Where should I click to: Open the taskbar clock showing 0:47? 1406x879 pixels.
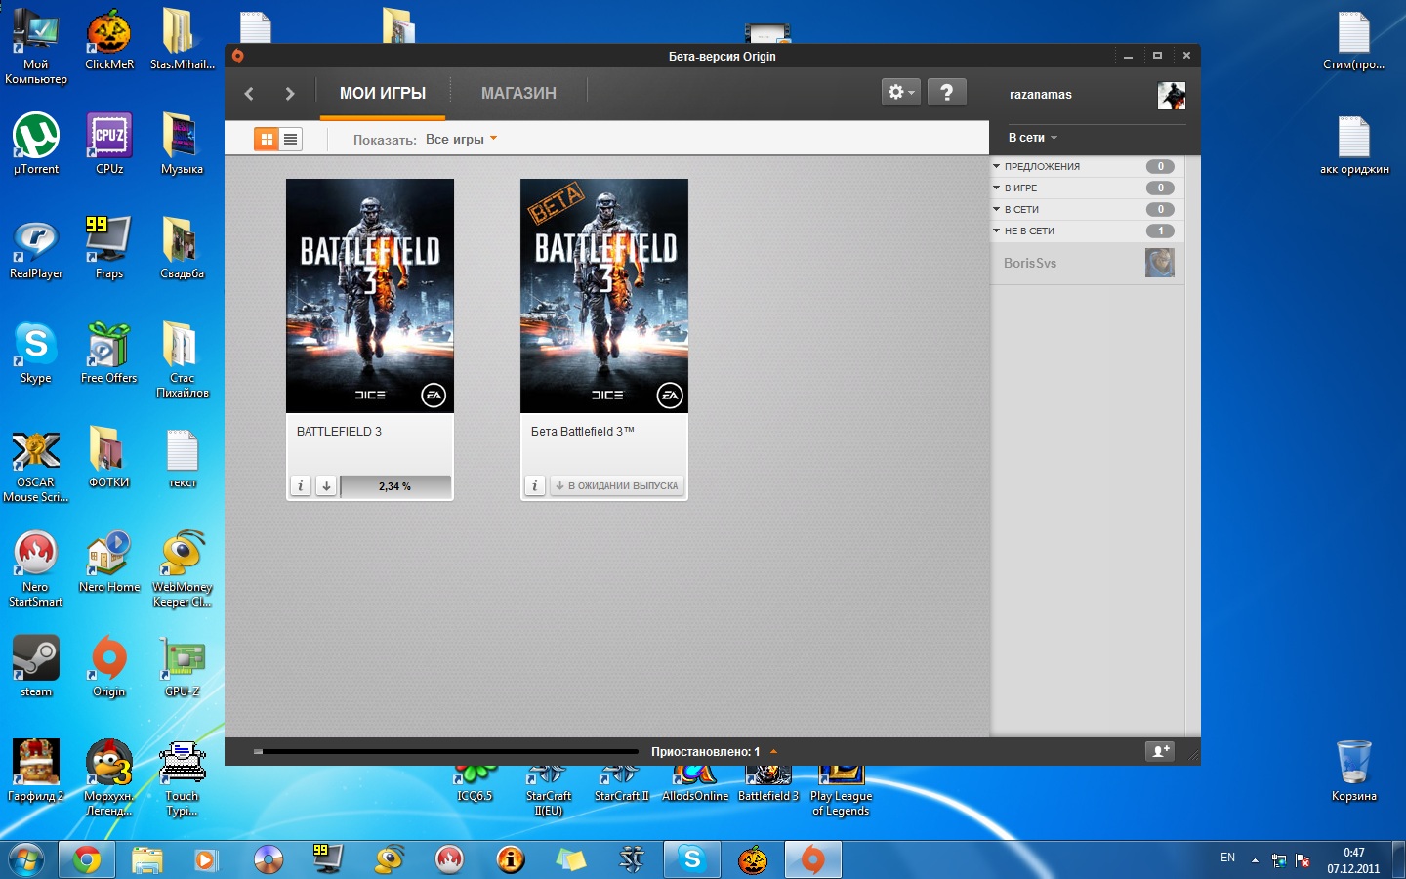(x=1353, y=860)
